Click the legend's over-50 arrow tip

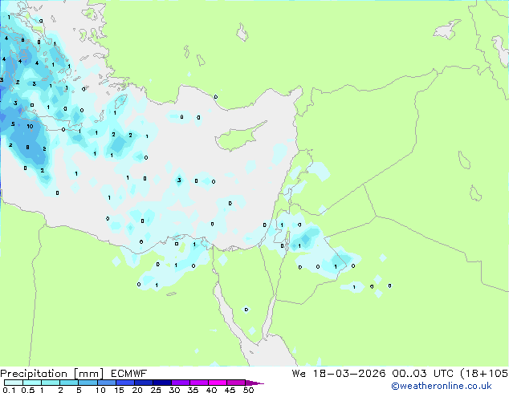click(254, 383)
